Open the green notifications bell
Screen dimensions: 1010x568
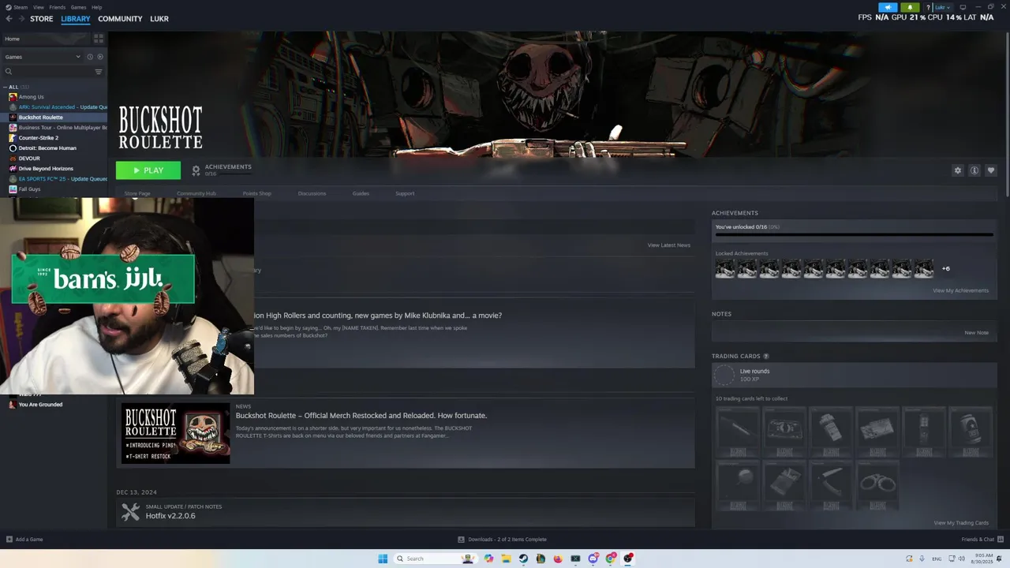[910, 7]
